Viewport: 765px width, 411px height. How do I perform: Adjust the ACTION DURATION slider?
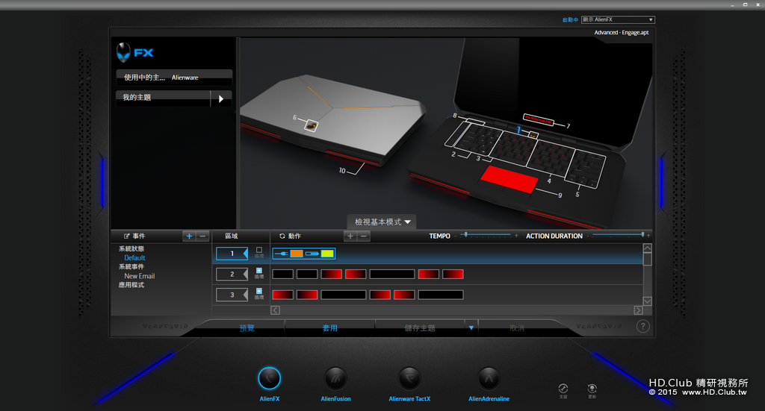pos(642,235)
